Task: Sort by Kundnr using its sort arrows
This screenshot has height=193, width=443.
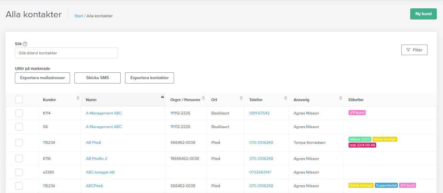Action: click(x=78, y=98)
